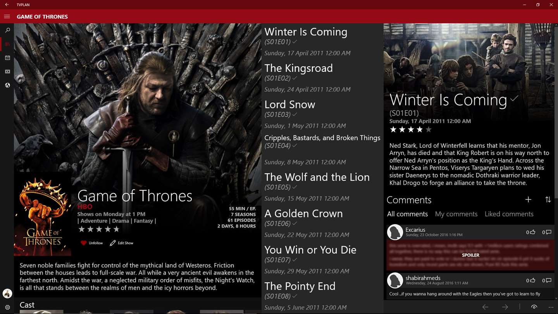Screen dimensions: 558x314
Task: Open settings gear in sidebar
Action: (x=7, y=307)
